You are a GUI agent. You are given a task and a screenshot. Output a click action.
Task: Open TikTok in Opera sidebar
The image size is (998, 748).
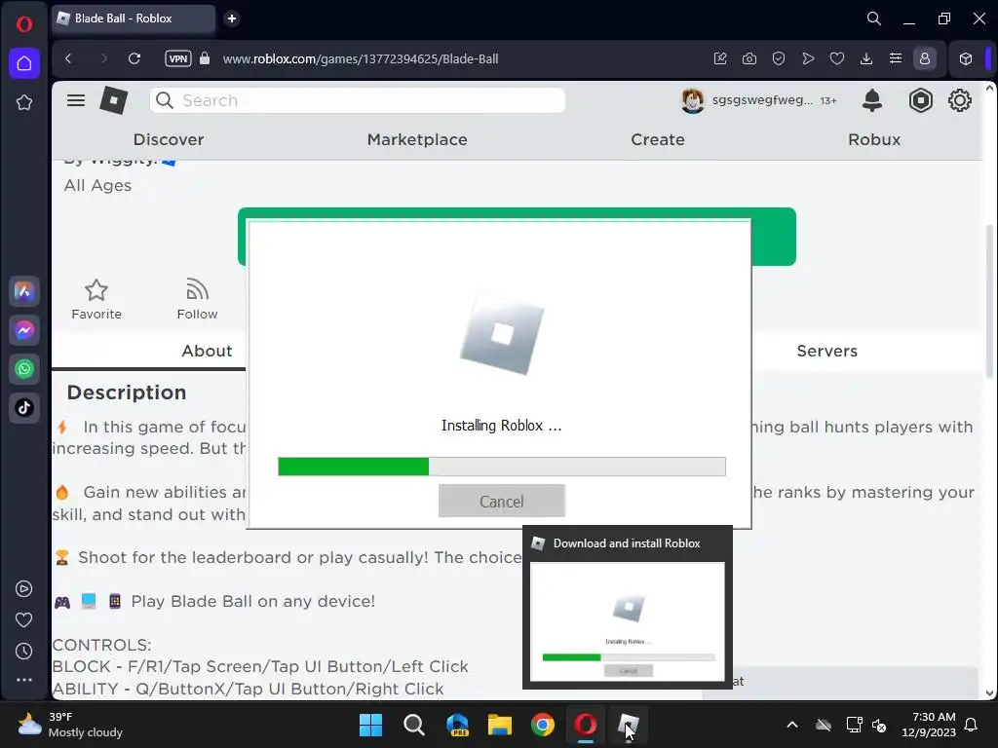(x=24, y=408)
